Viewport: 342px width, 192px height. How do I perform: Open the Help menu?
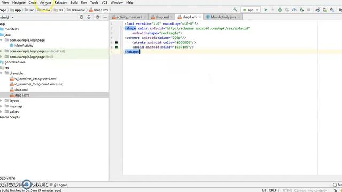point(129,3)
